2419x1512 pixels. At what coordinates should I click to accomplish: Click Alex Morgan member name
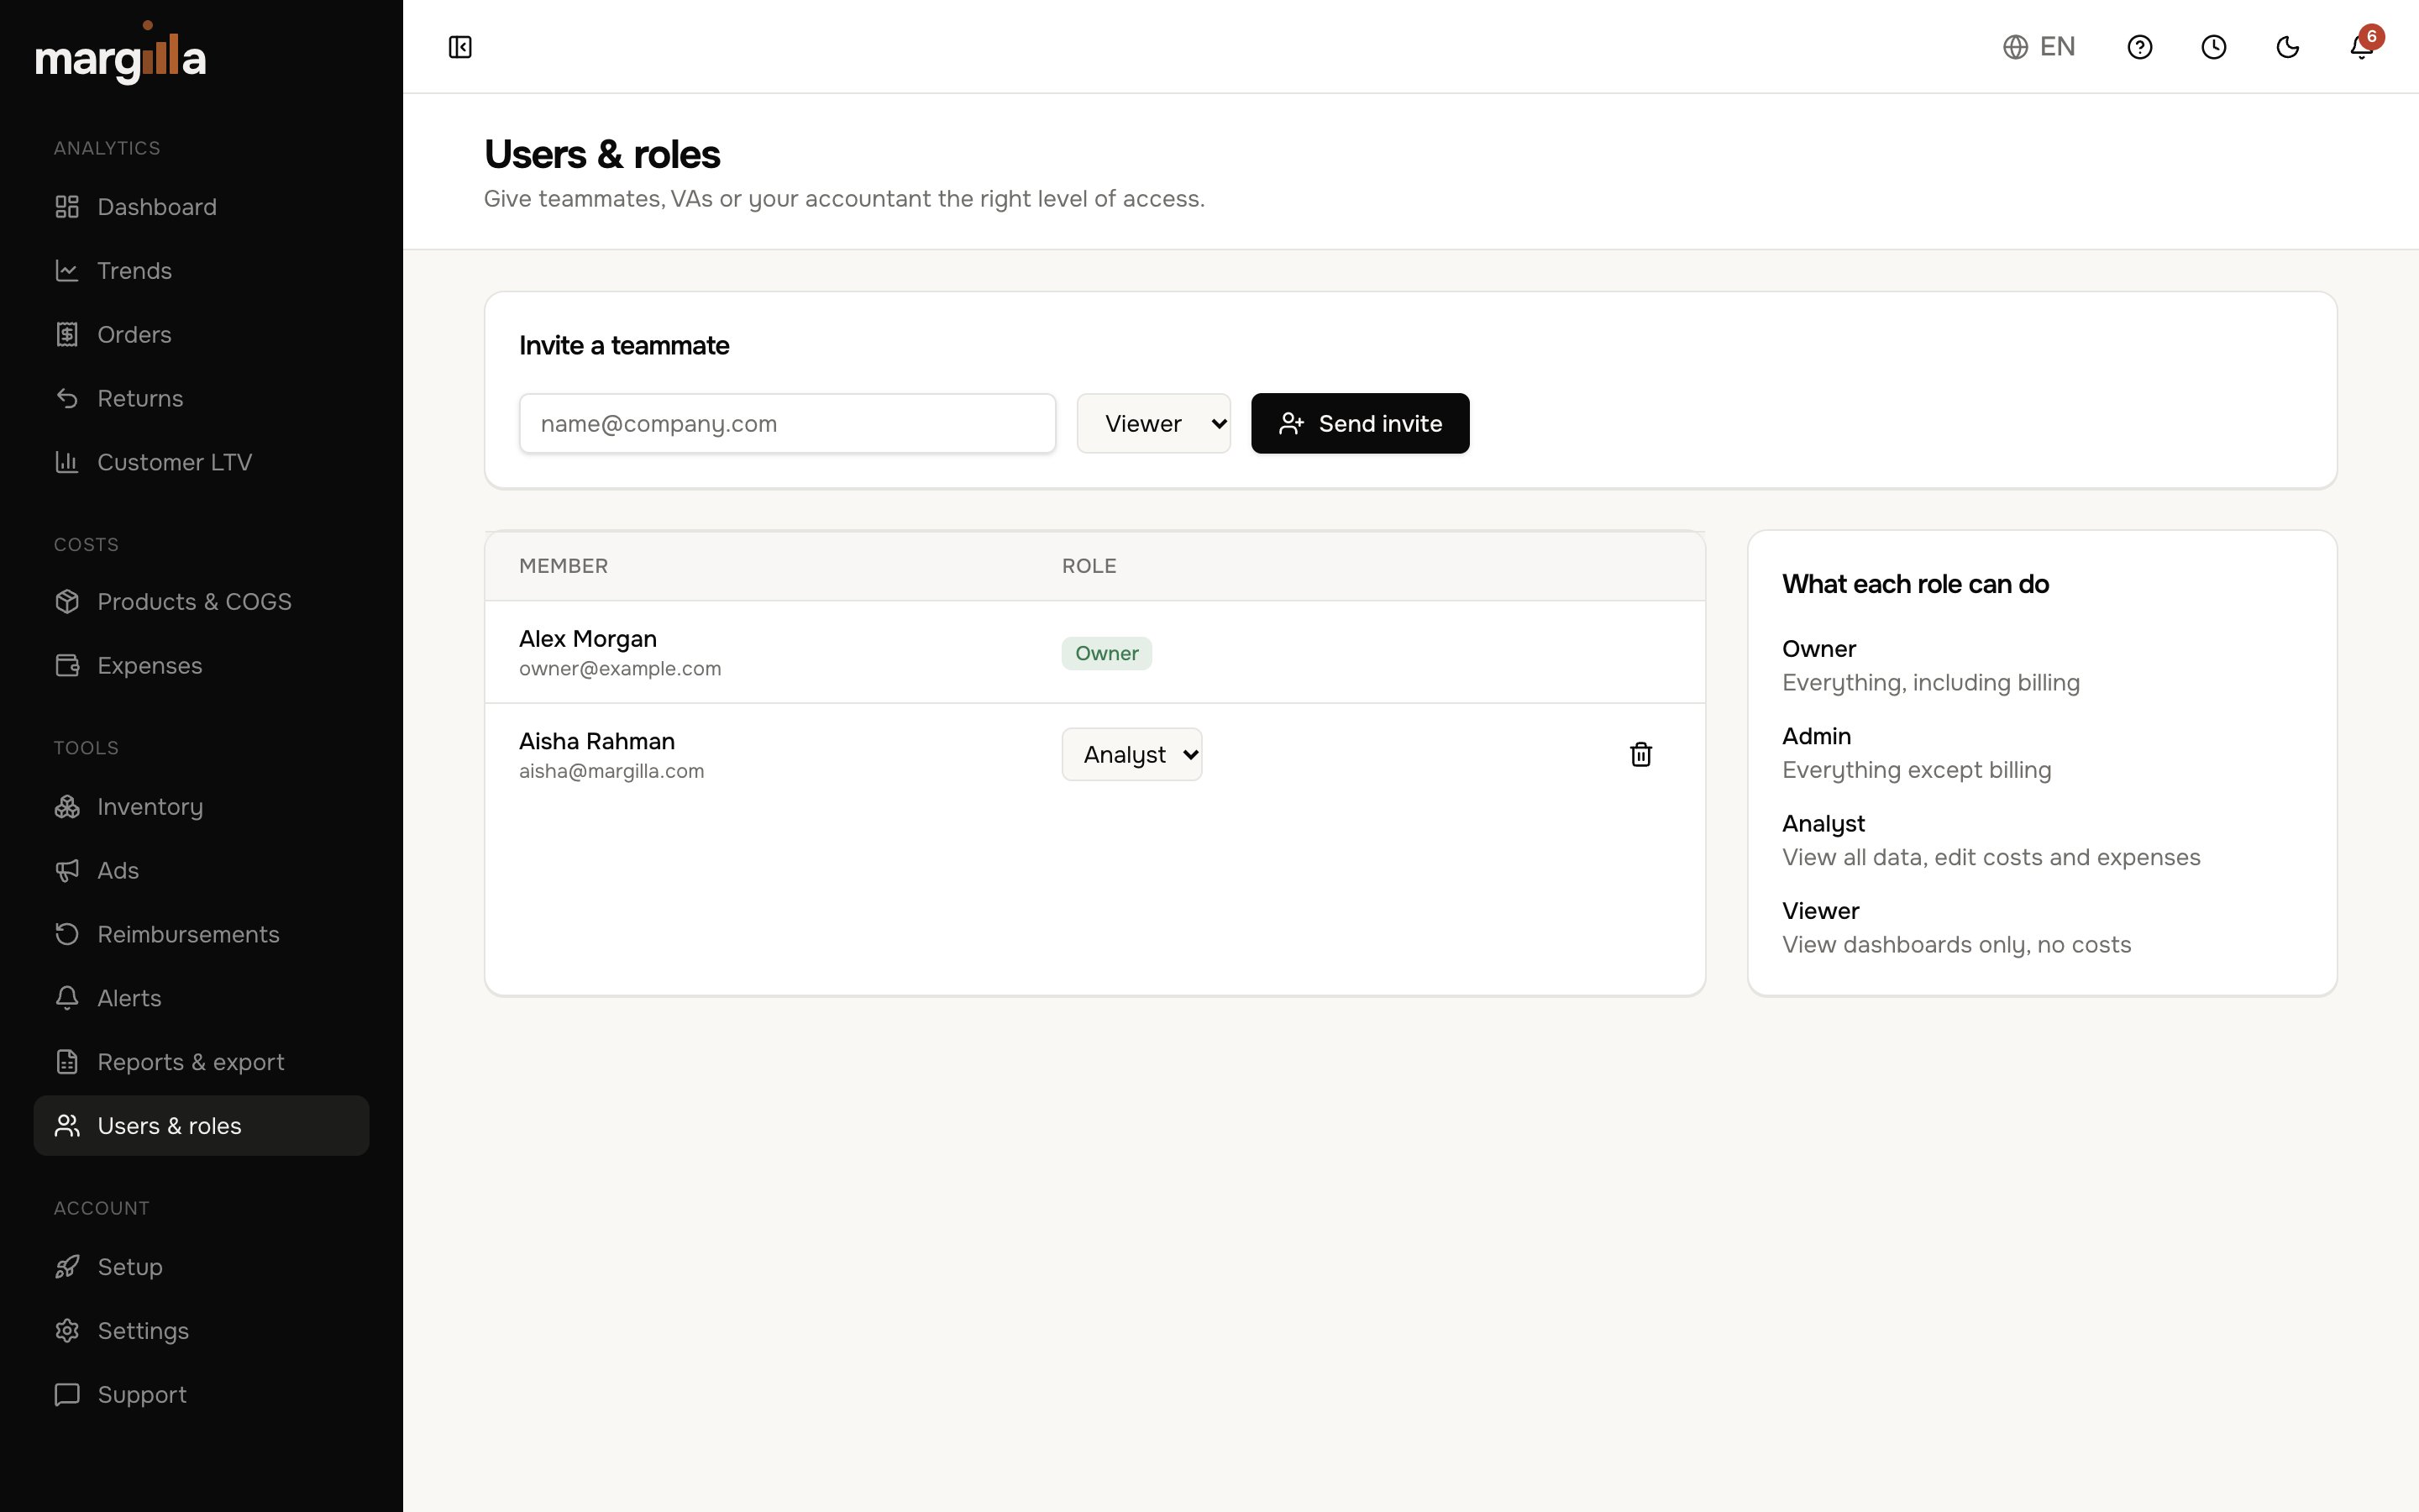point(588,639)
